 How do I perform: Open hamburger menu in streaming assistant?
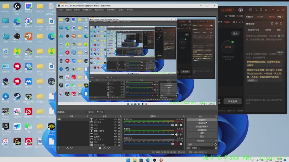[266, 10]
